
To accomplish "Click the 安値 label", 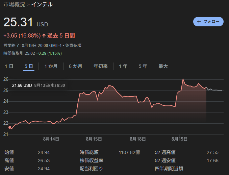I will 9,169.
